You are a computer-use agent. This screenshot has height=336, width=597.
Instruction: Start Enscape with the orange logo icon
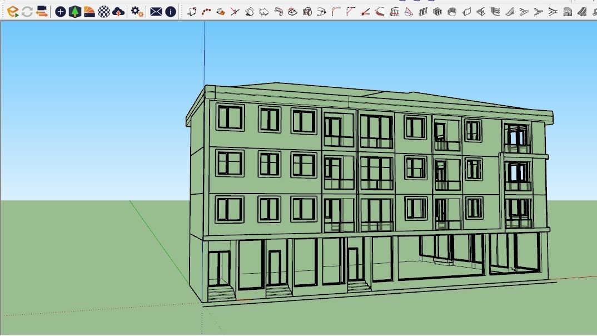(x=13, y=12)
